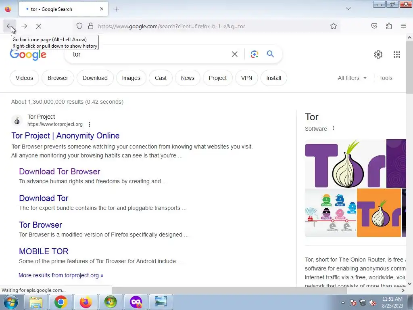Image resolution: width=413 pixels, height=310 pixels.
Task: Open the taskbar clock showing 11:51 AM
Action: (392, 302)
